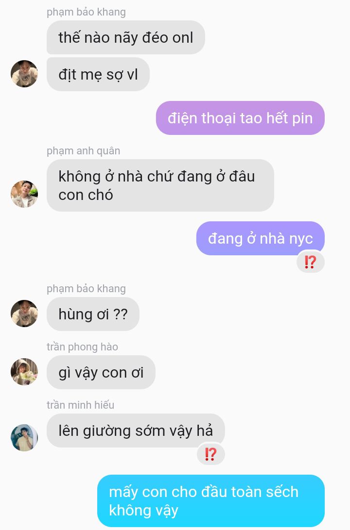
Task: Tap message bubble 'địt mẹ sợ vl'
Action: coord(98,74)
